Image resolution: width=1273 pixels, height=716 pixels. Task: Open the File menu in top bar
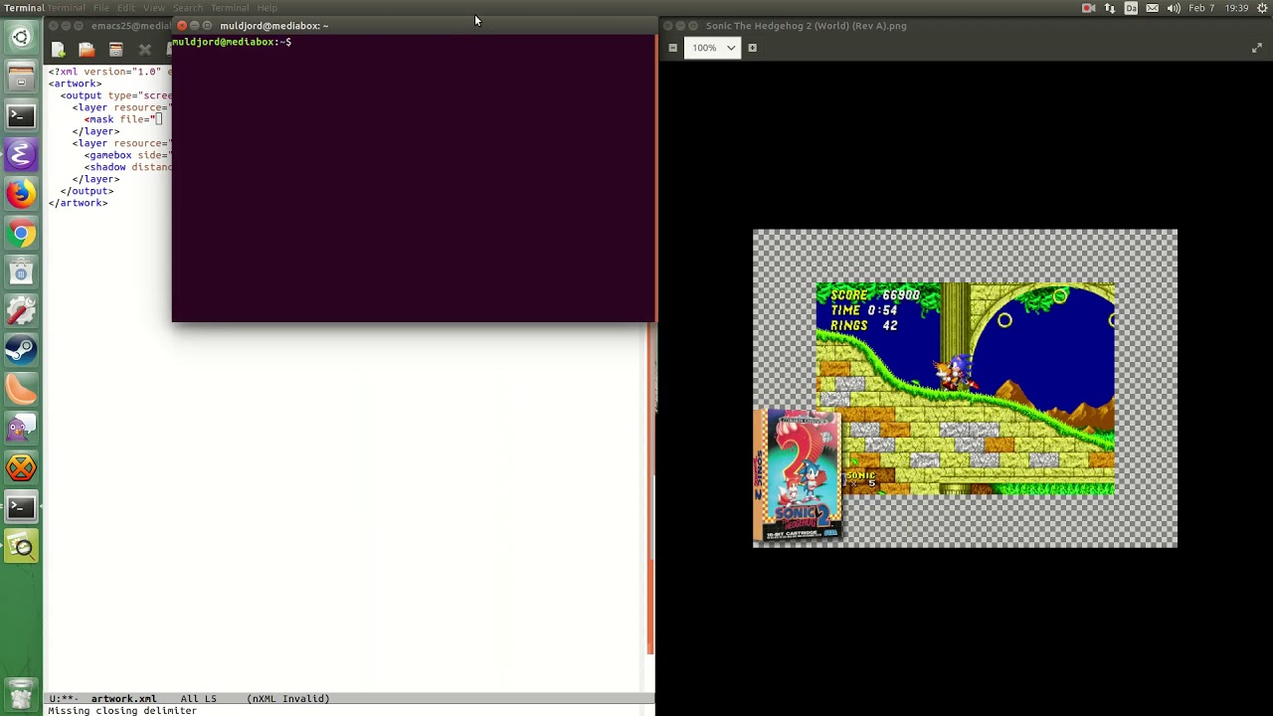101,8
